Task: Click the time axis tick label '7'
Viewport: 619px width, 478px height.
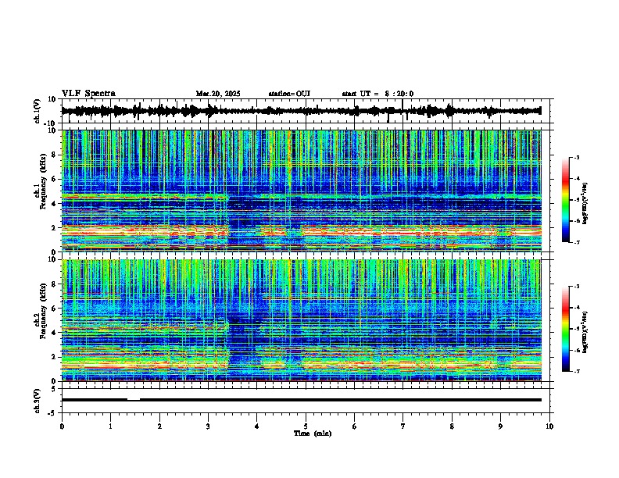Action: [403, 426]
